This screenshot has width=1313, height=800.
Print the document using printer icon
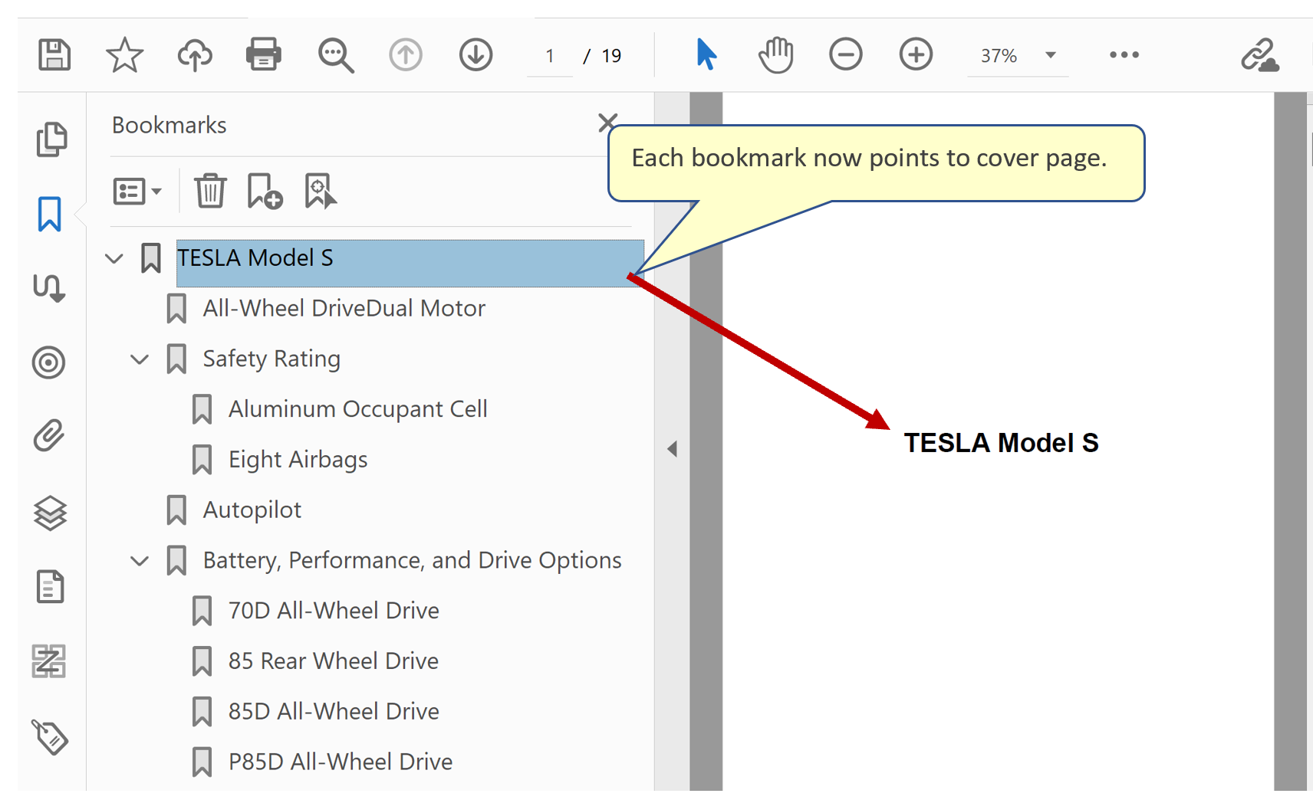[x=264, y=54]
